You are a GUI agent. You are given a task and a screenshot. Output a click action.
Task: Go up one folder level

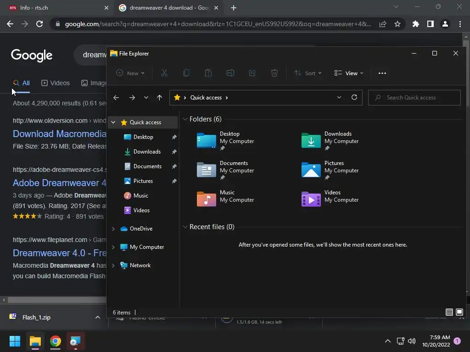[159, 98]
